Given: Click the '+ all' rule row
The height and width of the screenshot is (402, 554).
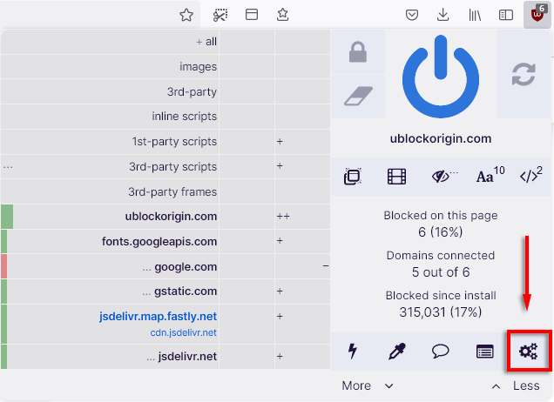Looking at the screenshot, I should (110, 42).
